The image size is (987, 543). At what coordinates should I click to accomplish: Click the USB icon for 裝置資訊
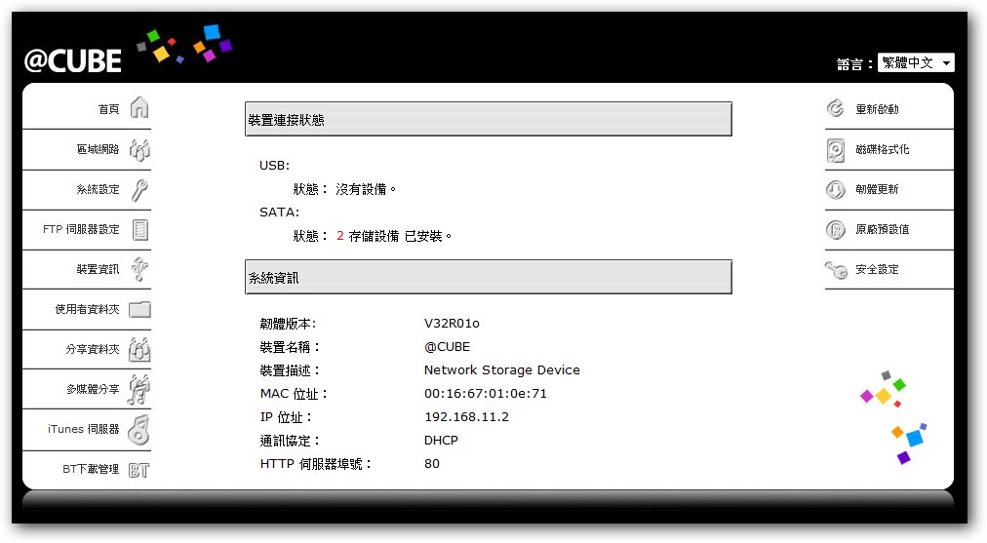click(x=139, y=269)
